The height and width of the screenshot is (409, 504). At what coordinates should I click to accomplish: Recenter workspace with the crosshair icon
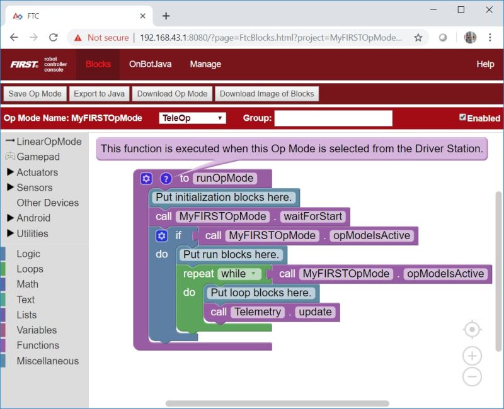(472, 329)
